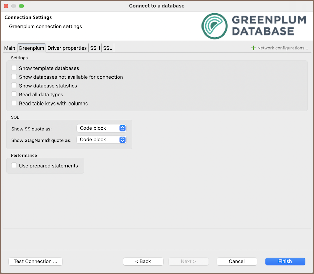Image resolution: width=314 pixels, height=274 pixels.
Task: Click the green plus Network configurations icon
Action: (x=253, y=48)
